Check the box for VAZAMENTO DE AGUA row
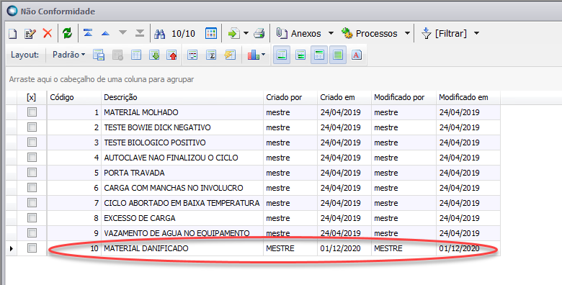This screenshot has height=285, width=562. [x=32, y=233]
